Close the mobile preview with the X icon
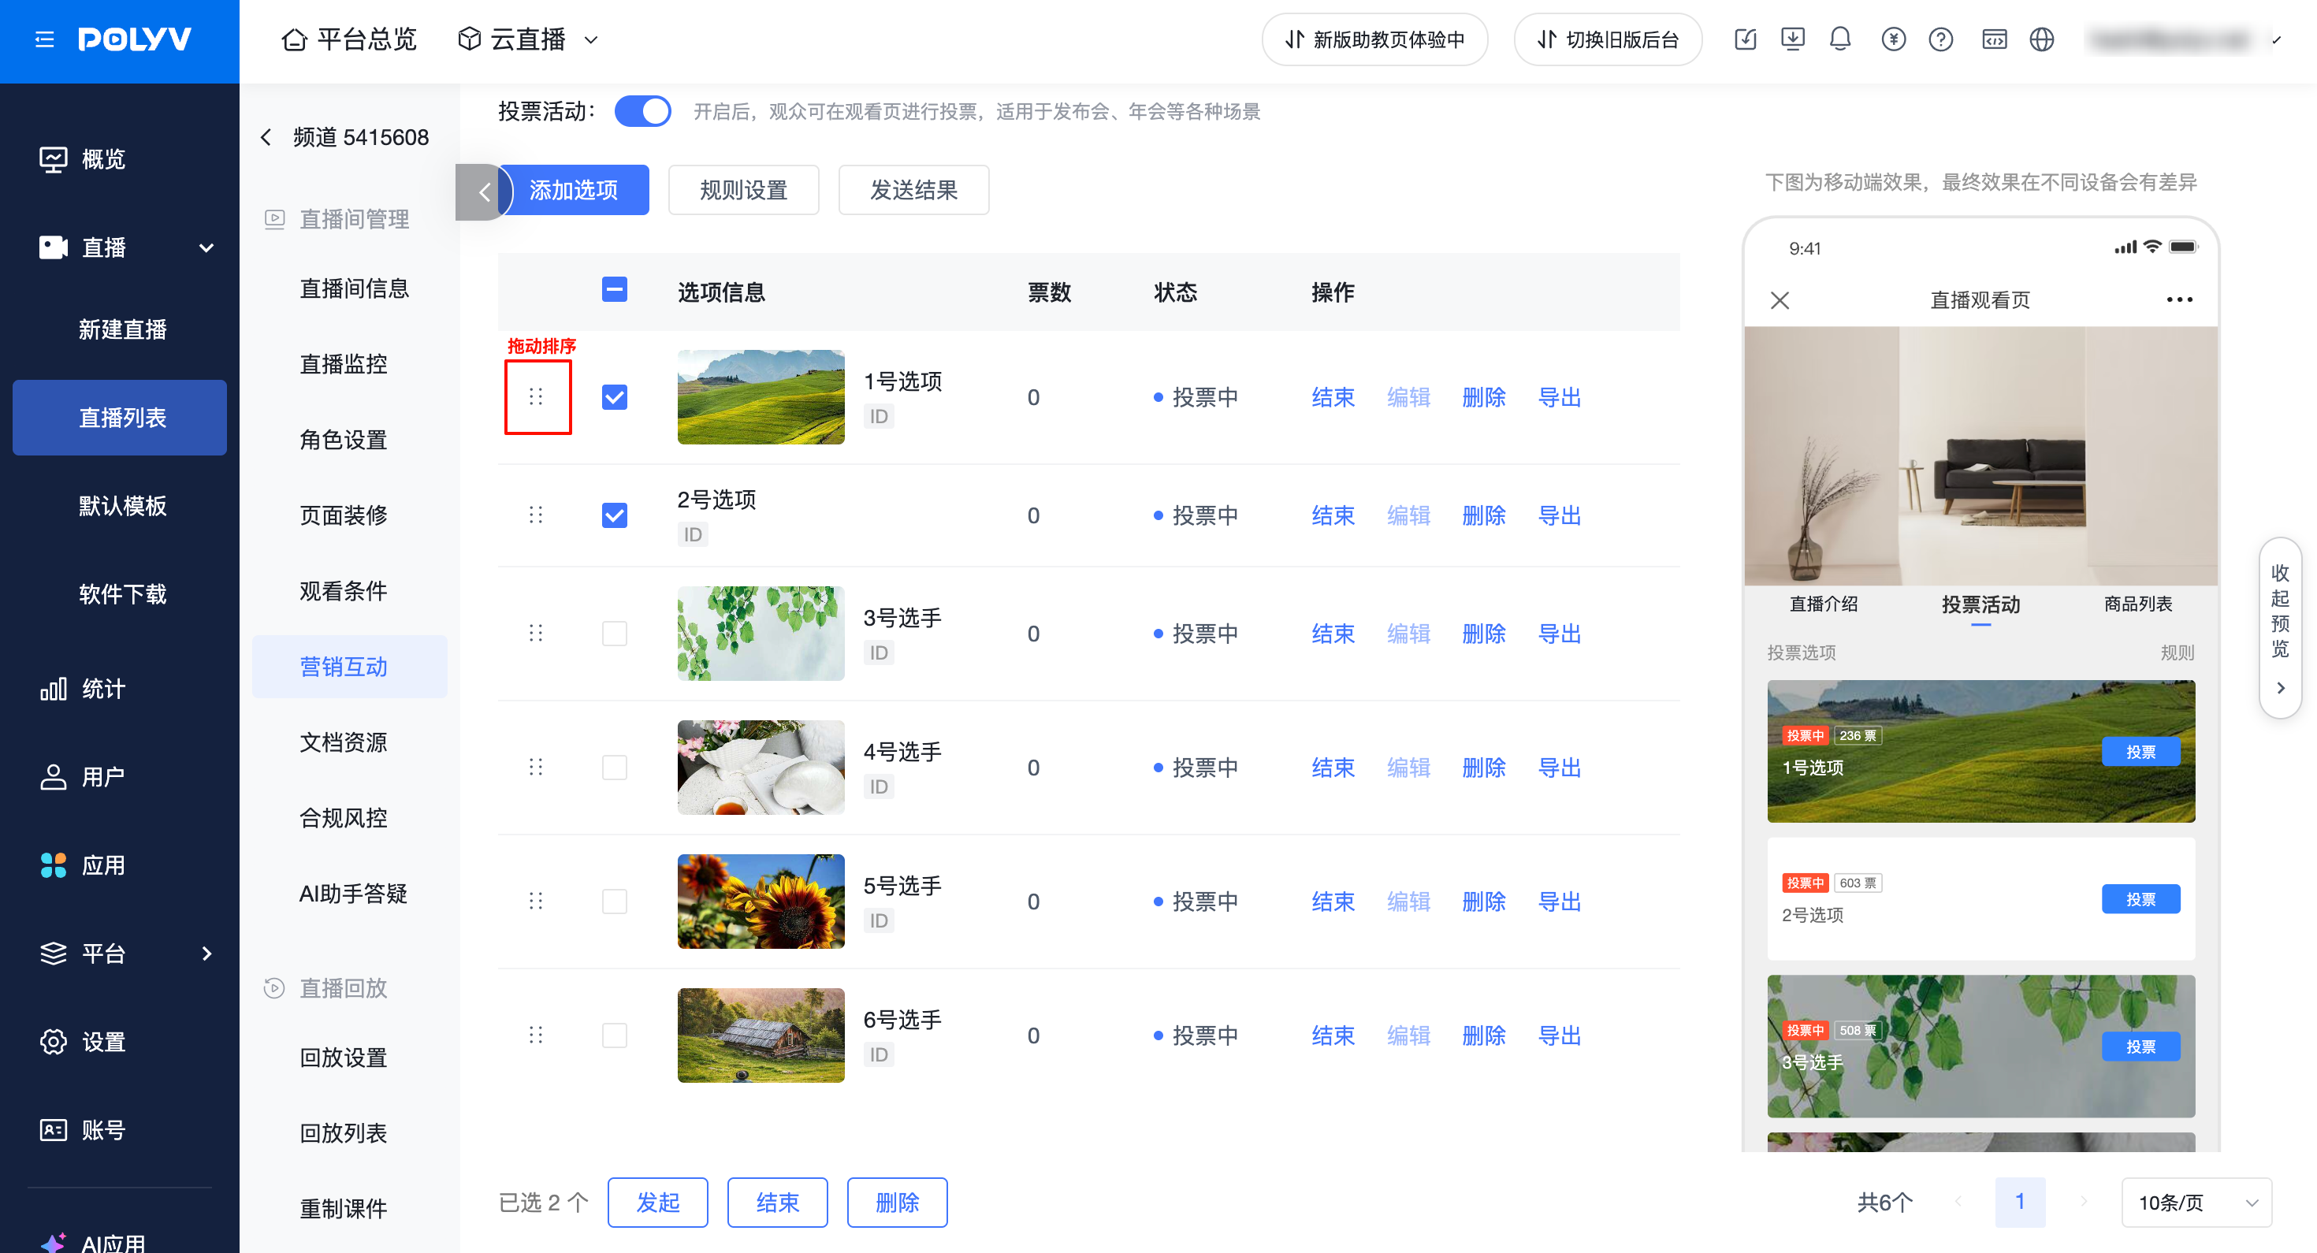Viewport: 2317px width, 1253px height. click(x=1780, y=299)
